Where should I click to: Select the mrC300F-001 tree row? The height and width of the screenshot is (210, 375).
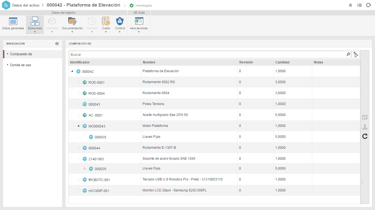pyautogui.click(x=214, y=190)
